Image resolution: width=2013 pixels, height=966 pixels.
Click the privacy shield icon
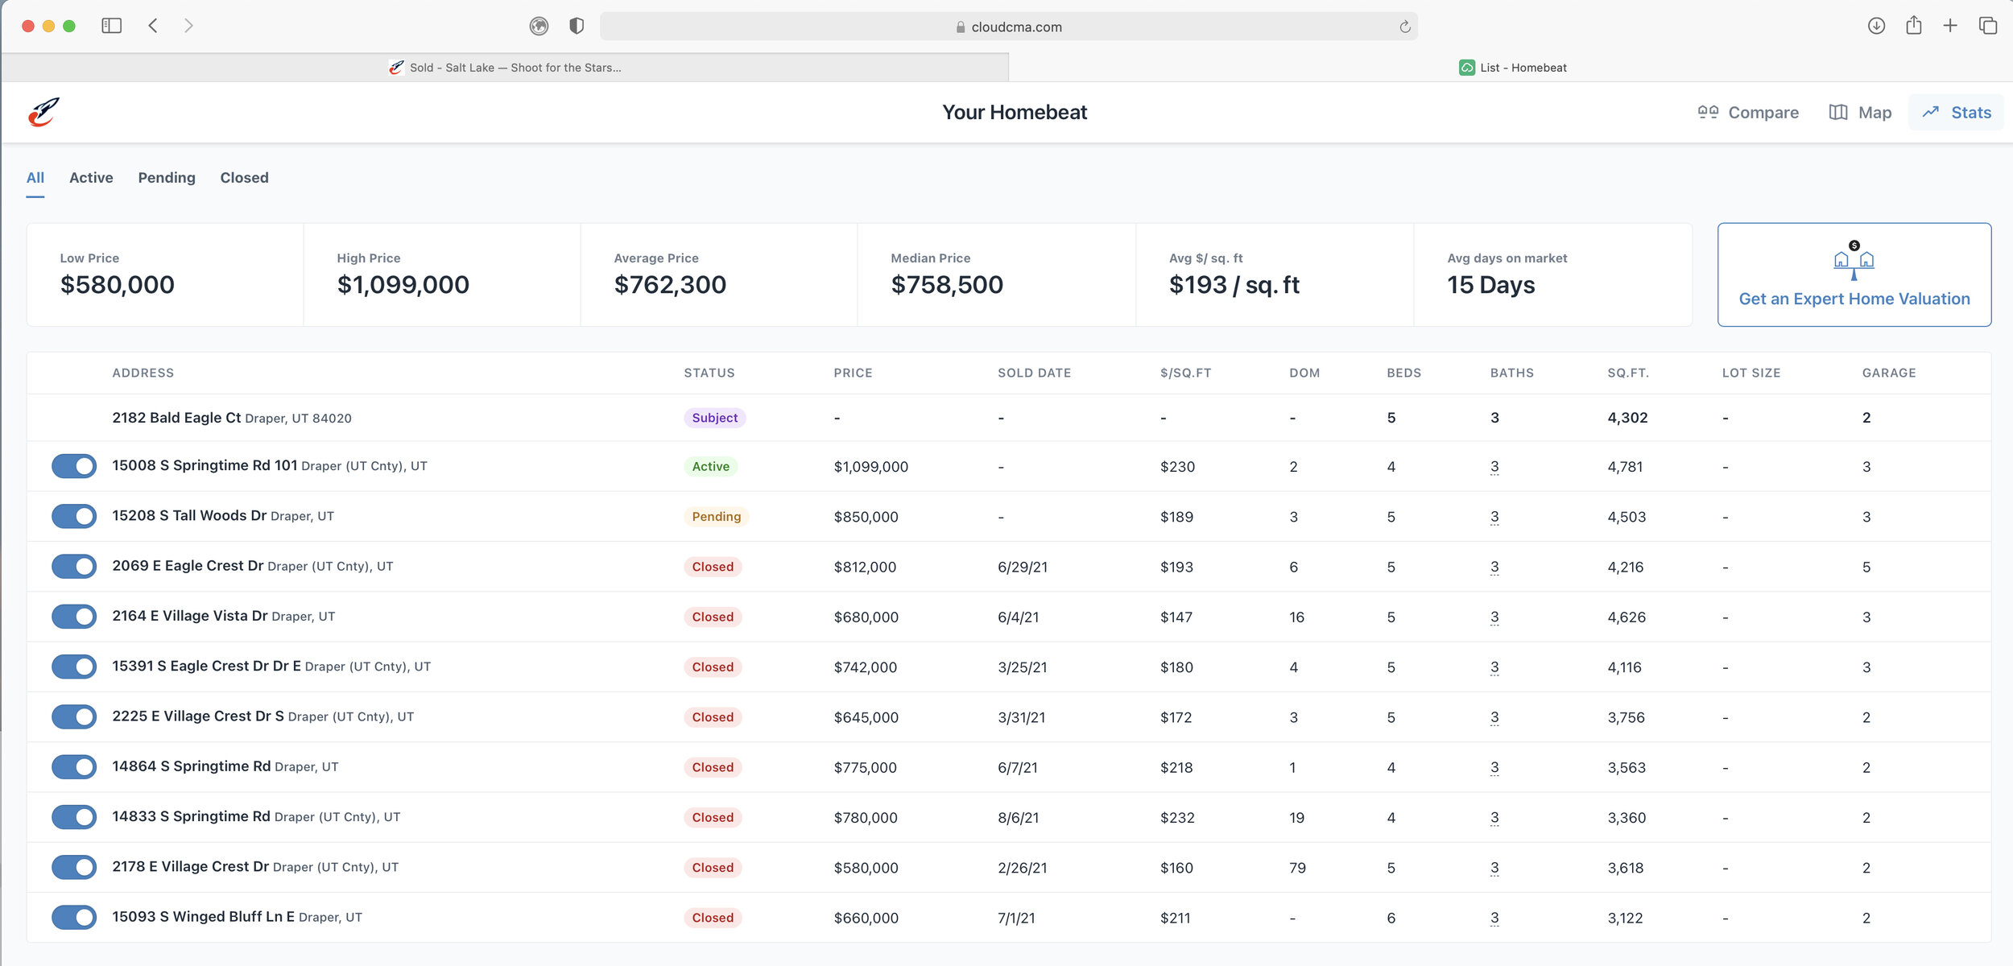pos(577,26)
